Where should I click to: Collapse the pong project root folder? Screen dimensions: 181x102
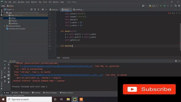5,12
